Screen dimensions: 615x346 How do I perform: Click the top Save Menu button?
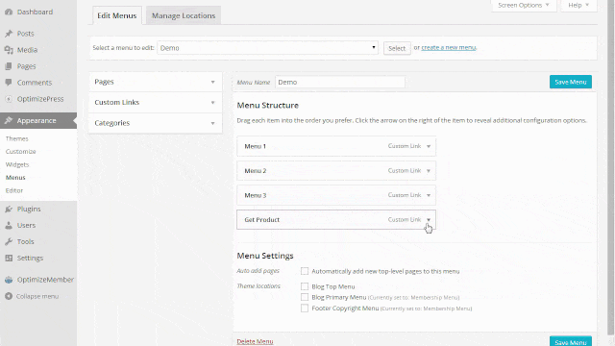570,82
